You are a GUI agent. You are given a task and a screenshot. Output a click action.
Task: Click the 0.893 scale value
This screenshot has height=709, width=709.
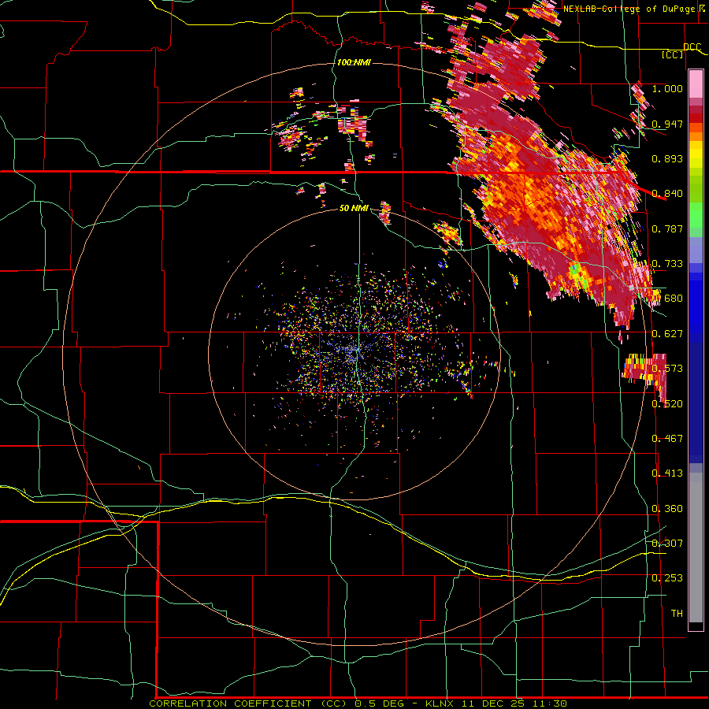[667, 158]
